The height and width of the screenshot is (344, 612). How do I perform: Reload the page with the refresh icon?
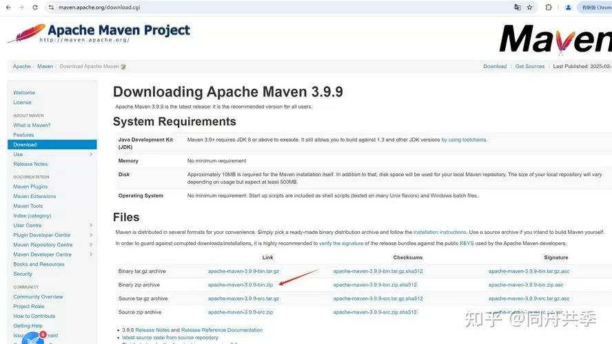point(34,8)
